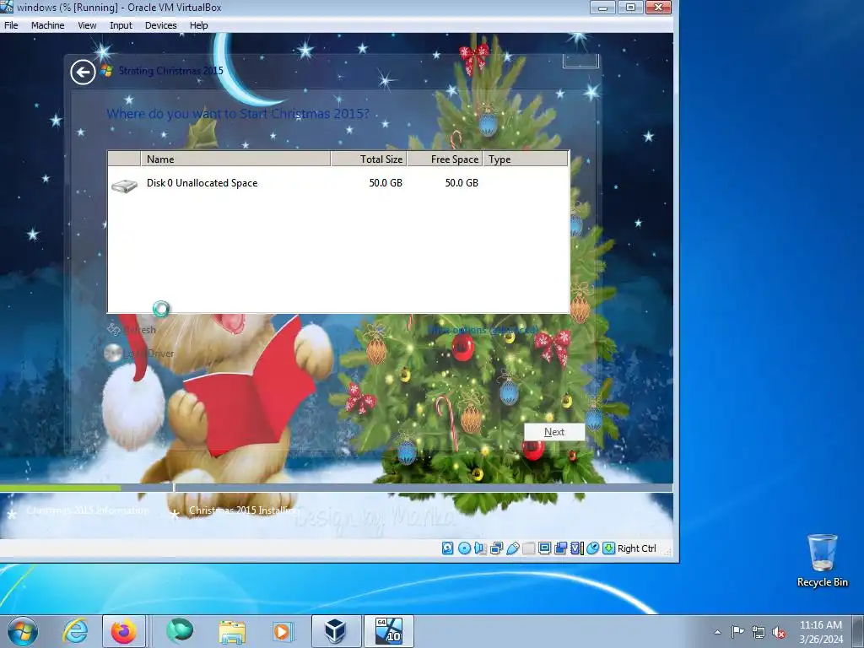Image resolution: width=864 pixels, height=648 pixels.
Task: Click the Name column header
Action: [235, 159]
